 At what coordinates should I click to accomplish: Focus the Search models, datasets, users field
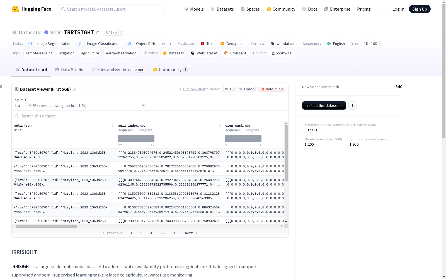[x=111, y=9]
